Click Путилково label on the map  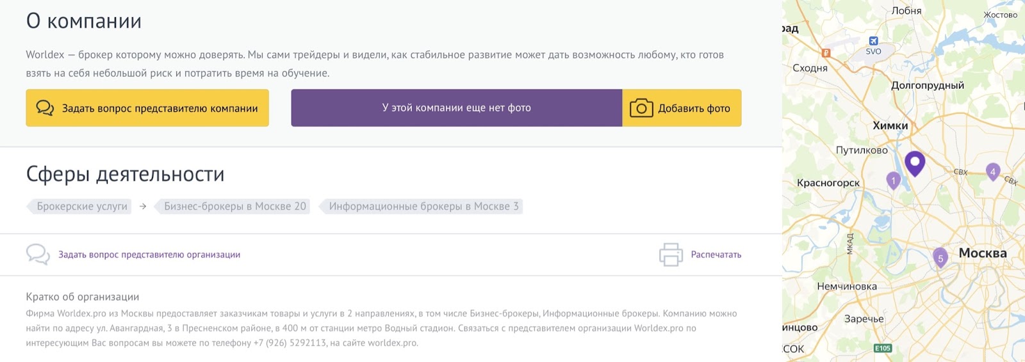(862, 150)
